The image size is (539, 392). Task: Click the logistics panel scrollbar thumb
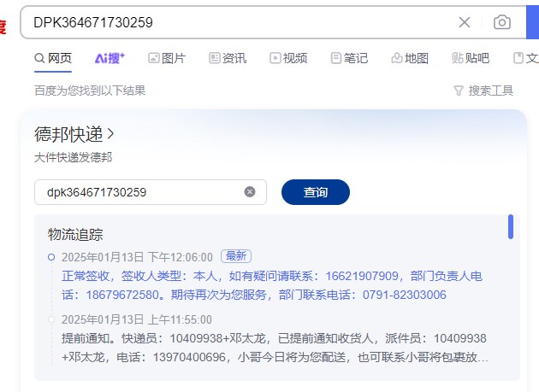tap(511, 226)
